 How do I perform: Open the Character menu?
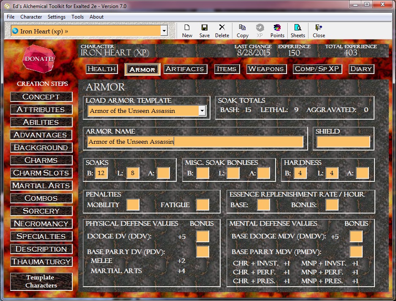(31, 16)
